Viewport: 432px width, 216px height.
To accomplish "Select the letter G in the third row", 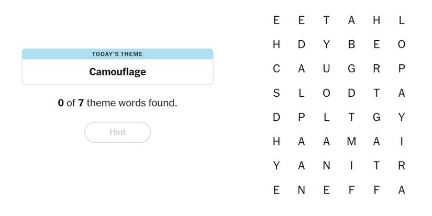I will (x=351, y=69).
